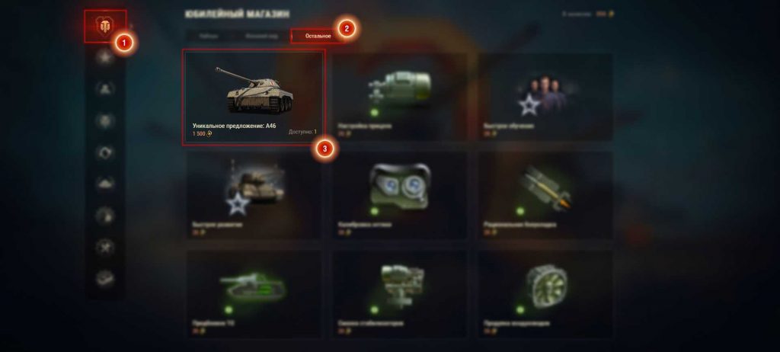Image resolution: width=780 pixels, height=352 pixels.
Task: Select the star icon in left sidebar
Action: (x=105, y=58)
